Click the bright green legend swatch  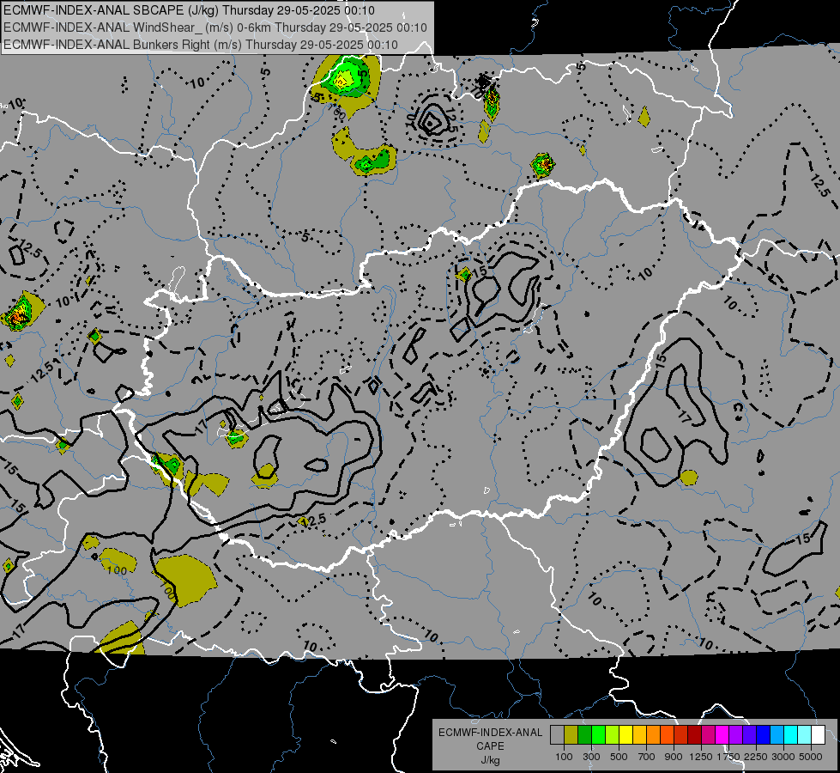(x=598, y=734)
